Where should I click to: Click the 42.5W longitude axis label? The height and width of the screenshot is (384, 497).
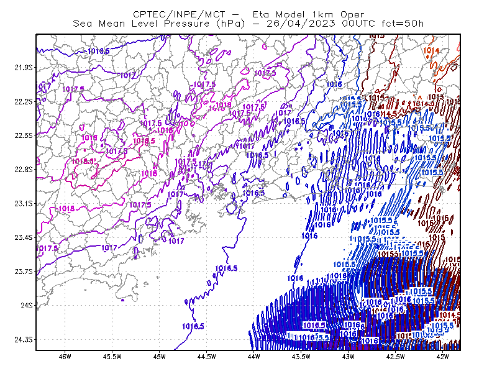(x=395, y=357)
